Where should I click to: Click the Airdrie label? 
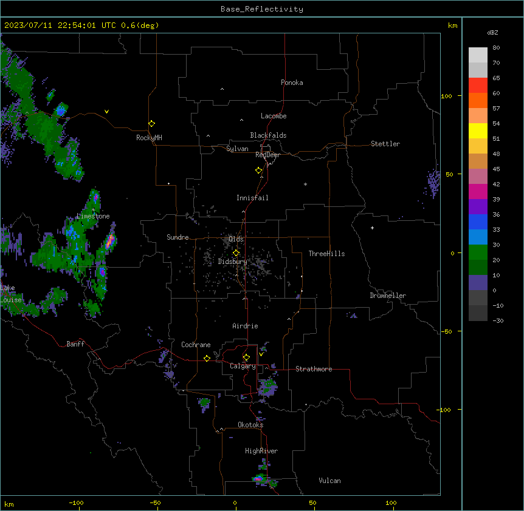[x=245, y=326]
